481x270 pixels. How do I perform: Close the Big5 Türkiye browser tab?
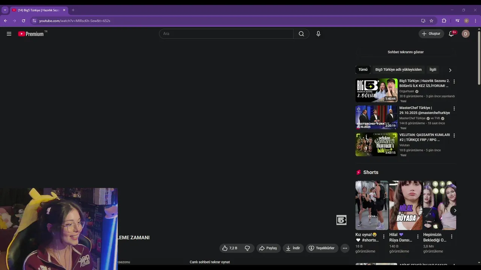pos(64,10)
